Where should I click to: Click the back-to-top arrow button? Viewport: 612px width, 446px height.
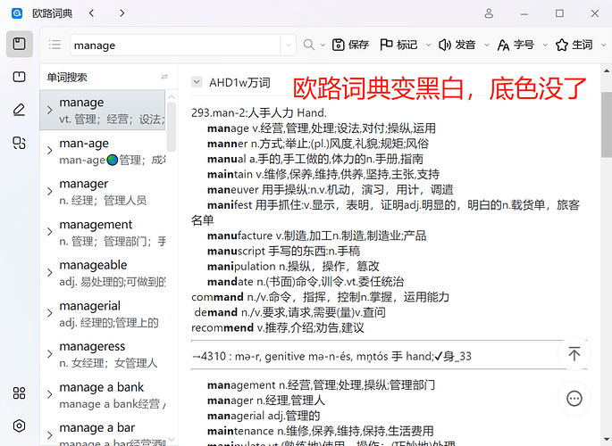click(574, 354)
